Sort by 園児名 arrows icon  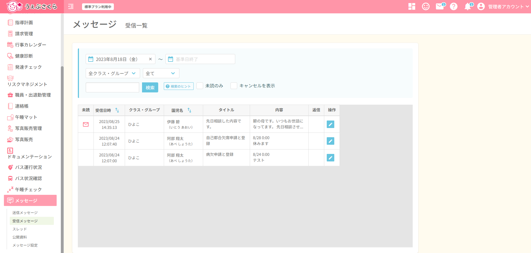coord(189,110)
